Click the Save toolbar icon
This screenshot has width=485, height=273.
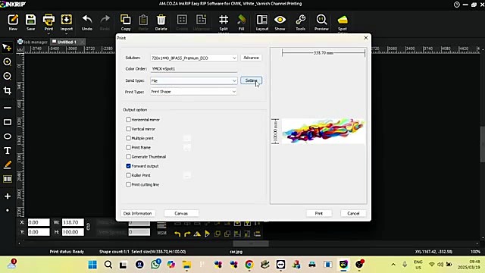(30, 22)
